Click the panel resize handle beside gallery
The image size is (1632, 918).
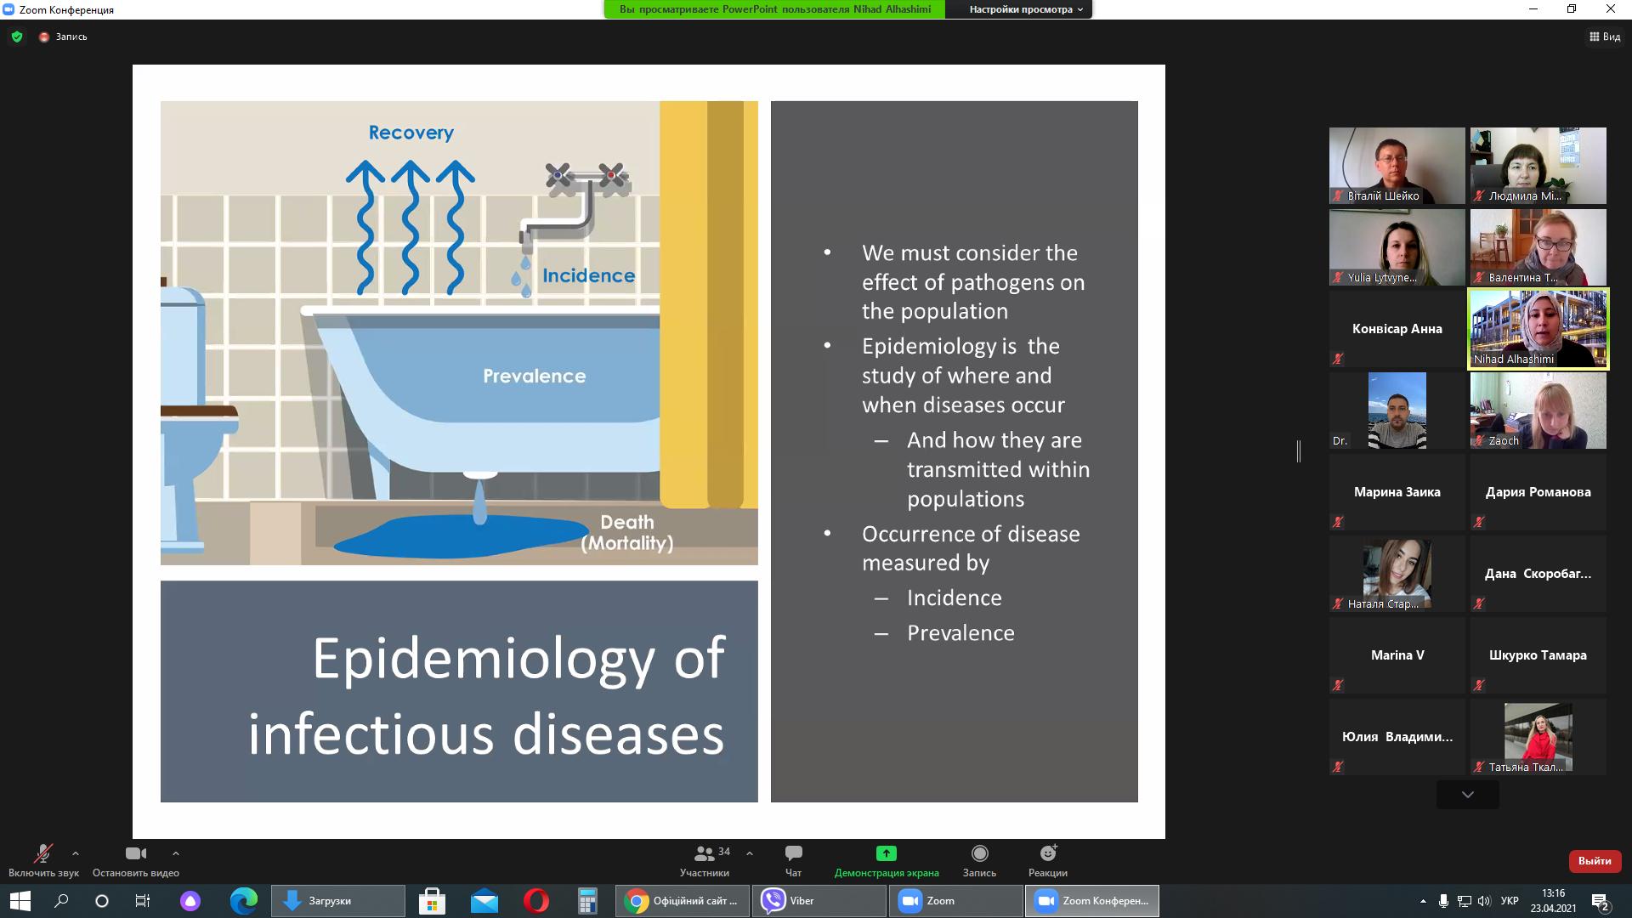(1299, 451)
